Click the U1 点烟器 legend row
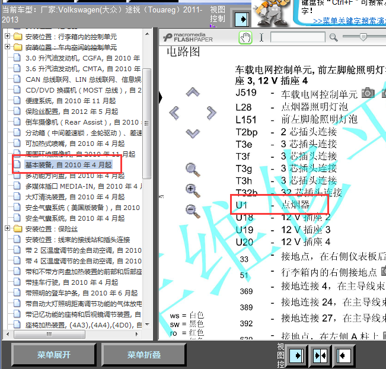 click(x=273, y=205)
